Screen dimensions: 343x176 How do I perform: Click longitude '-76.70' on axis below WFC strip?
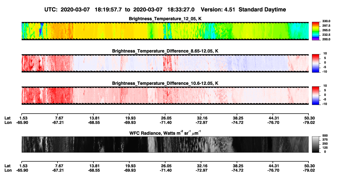(273, 170)
